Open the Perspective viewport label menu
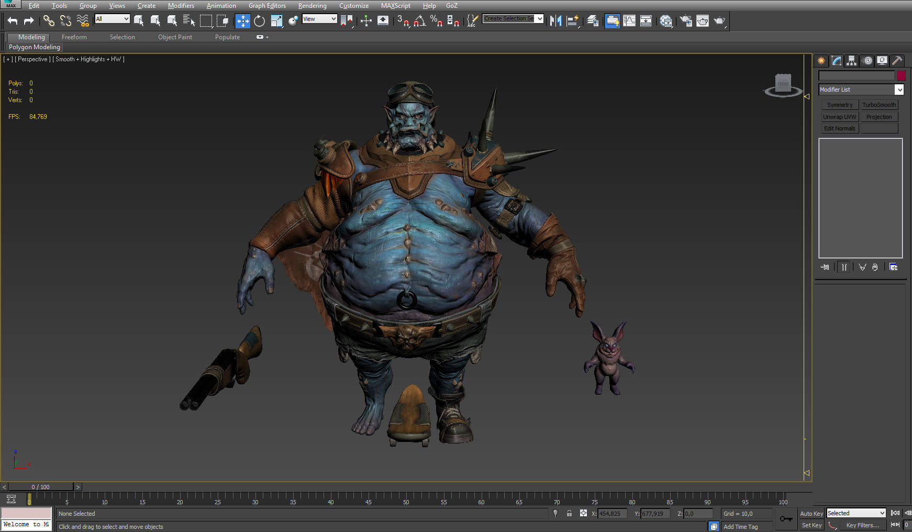The height and width of the screenshot is (532, 912). 32,59
